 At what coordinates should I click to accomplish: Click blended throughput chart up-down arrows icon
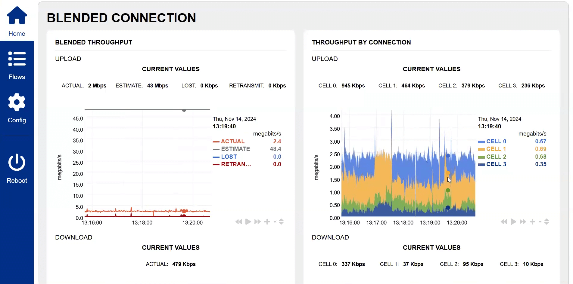[x=282, y=222]
